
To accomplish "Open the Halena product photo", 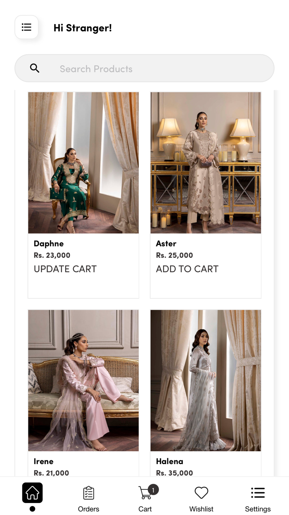I will coord(206,380).
